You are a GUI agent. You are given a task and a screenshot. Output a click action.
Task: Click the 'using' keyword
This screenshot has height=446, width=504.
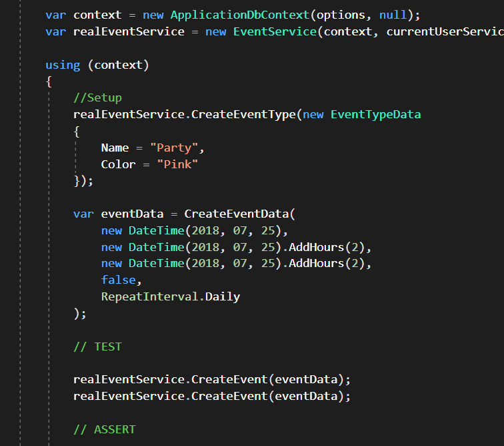pyautogui.click(x=63, y=65)
